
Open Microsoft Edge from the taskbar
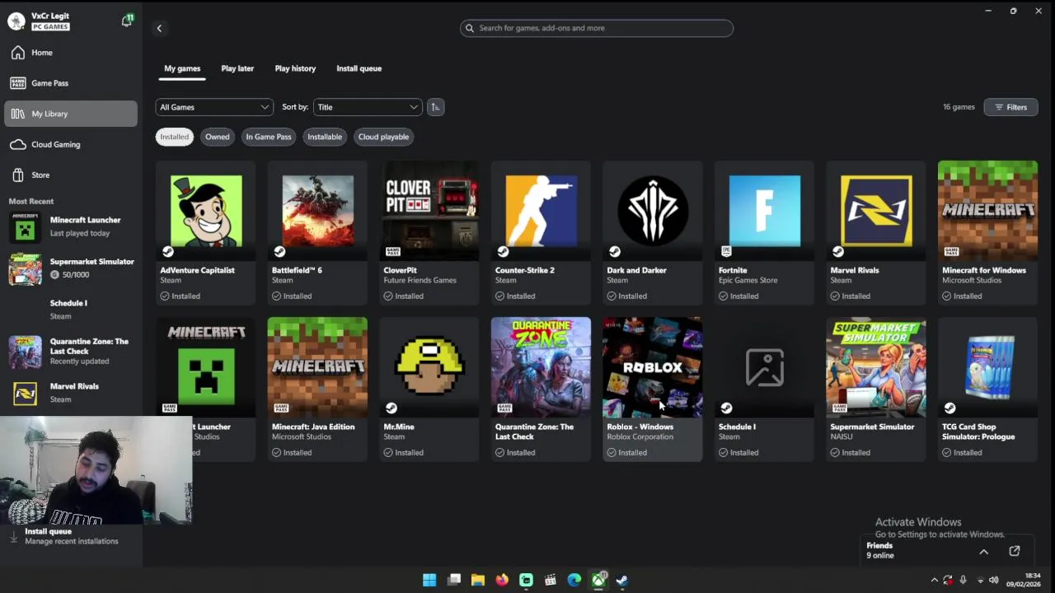pos(574,581)
